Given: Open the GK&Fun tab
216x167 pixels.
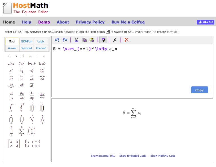Looking at the screenshot, I should point(26,41).
